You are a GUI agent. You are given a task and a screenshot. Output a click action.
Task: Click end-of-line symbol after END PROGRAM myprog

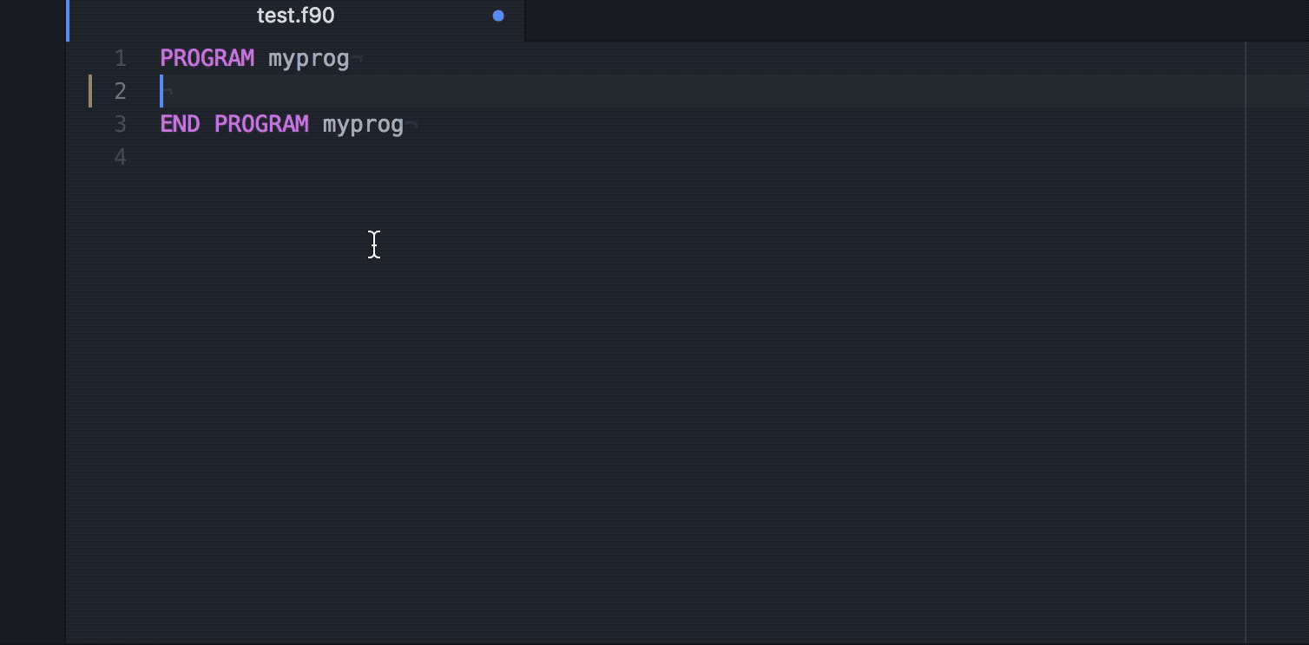(412, 126)
